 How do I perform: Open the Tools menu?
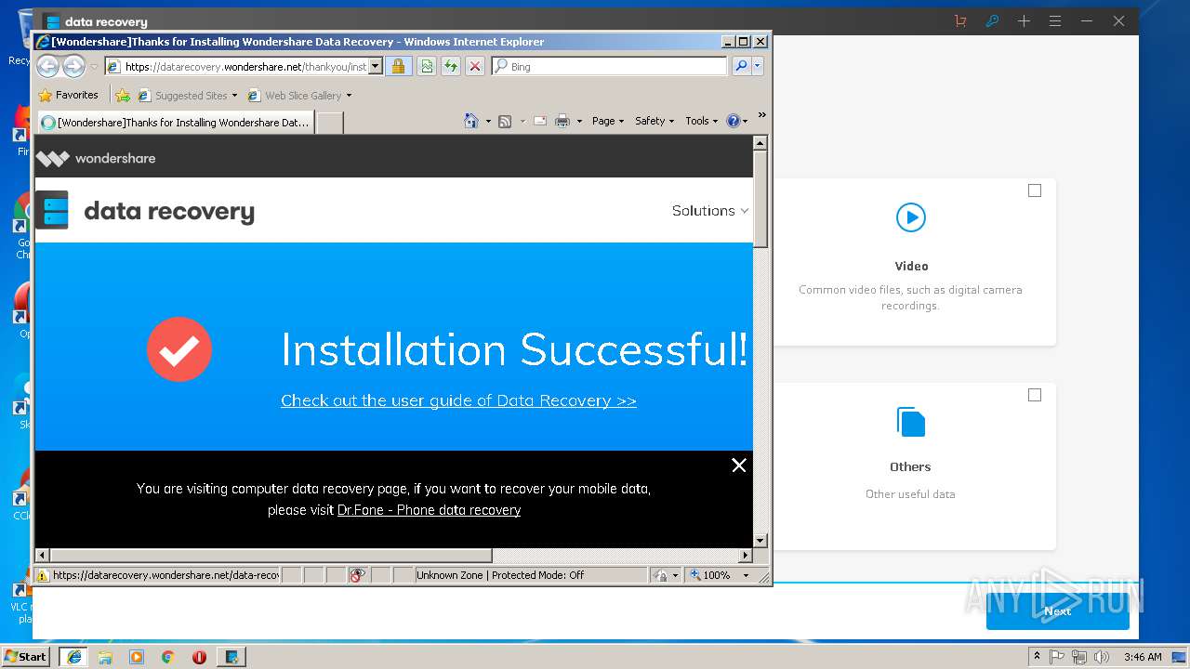tap(702, 121)
